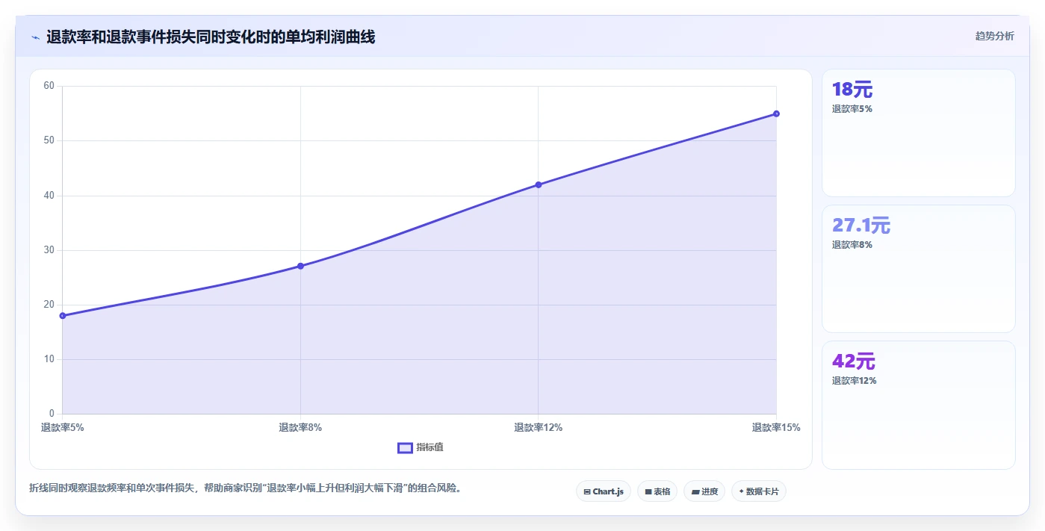The image size is (1045, 531).
Task: Click the y-axis tick label 60
Action: [49, 86]
